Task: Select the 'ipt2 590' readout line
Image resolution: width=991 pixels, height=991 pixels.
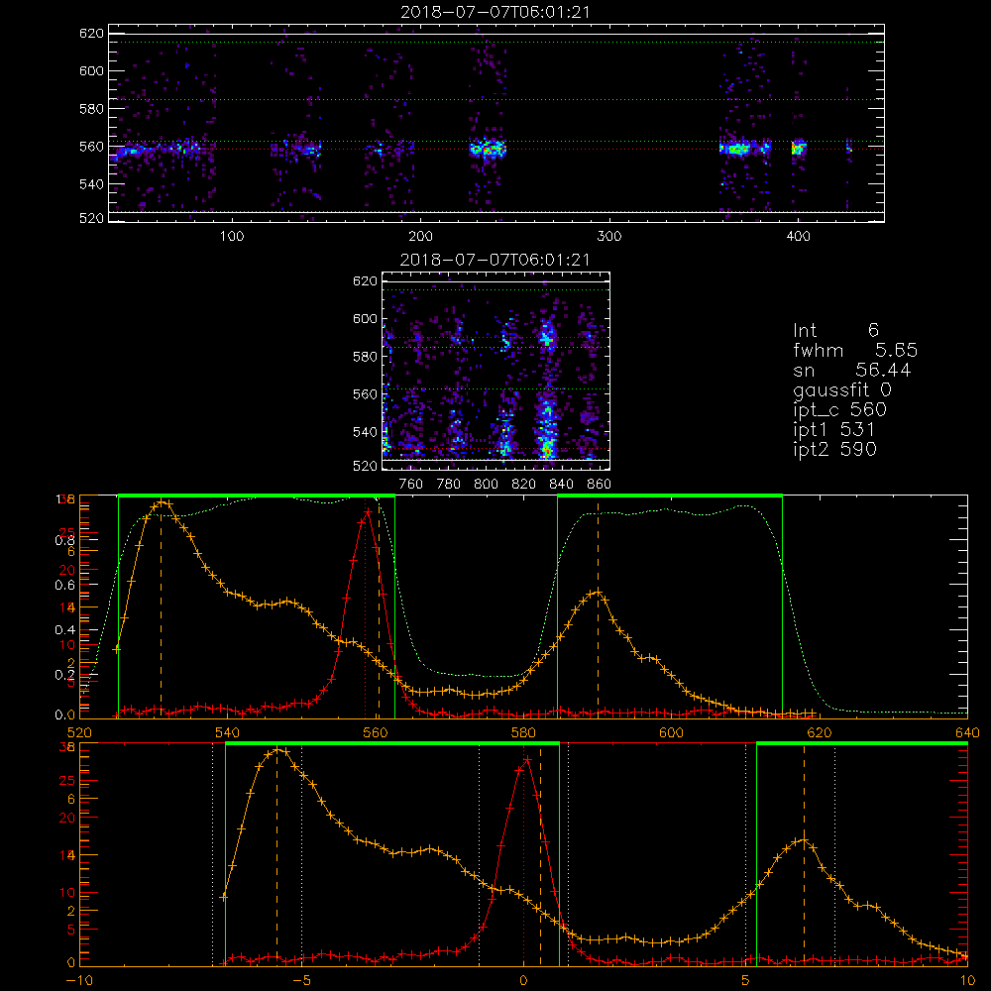Action: click(834, 449)
